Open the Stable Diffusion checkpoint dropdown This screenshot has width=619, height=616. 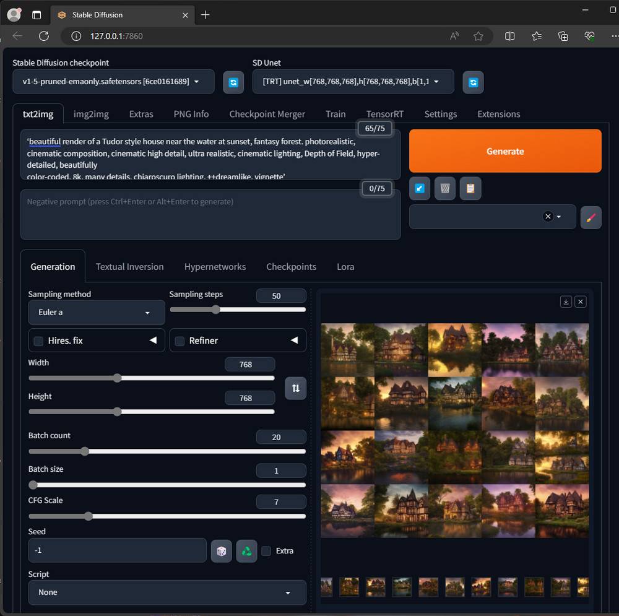coord(113,82)
